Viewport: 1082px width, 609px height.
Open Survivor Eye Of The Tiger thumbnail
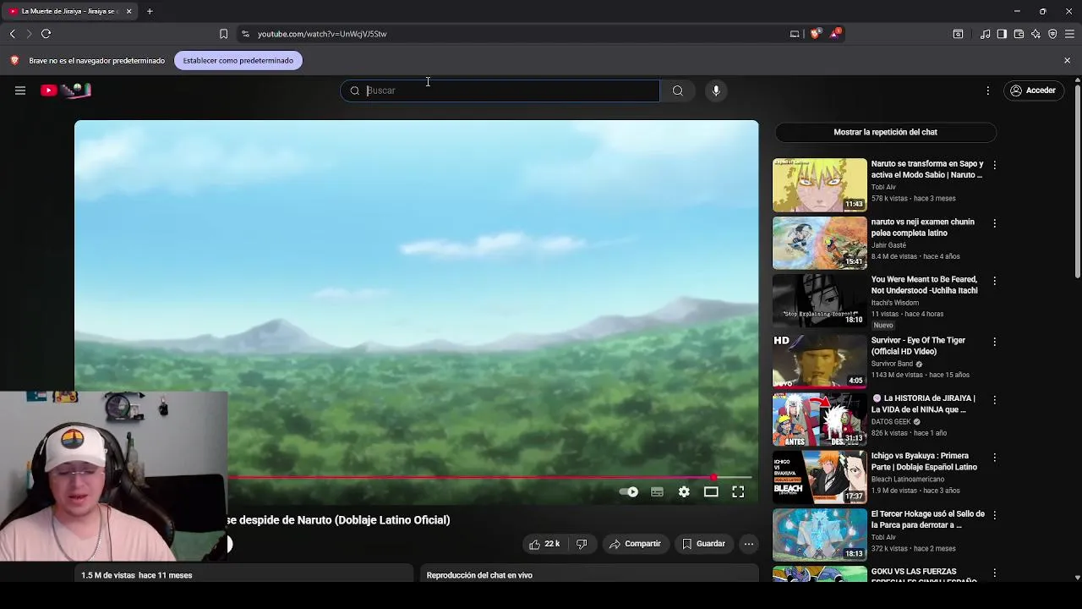pyautogui.click(x=819, y=361)
